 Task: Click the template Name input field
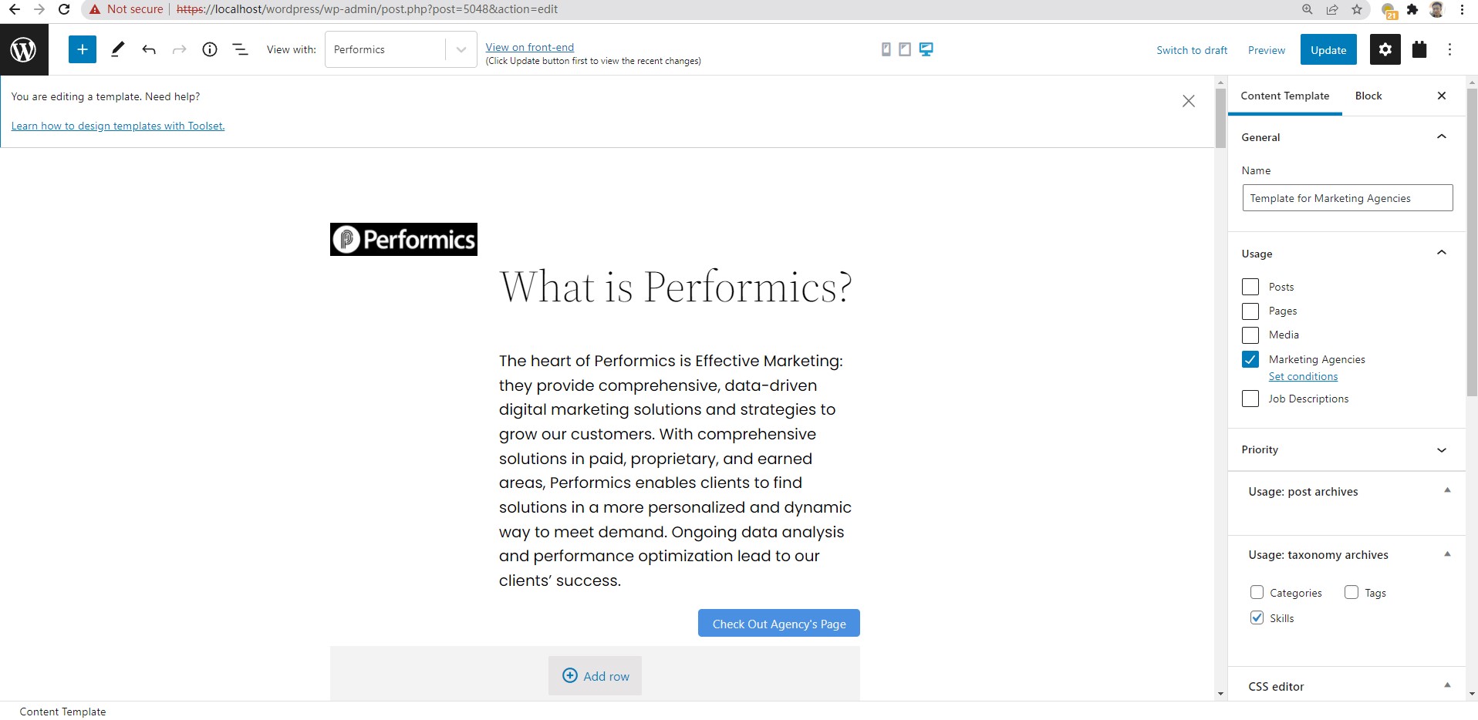1348,198
